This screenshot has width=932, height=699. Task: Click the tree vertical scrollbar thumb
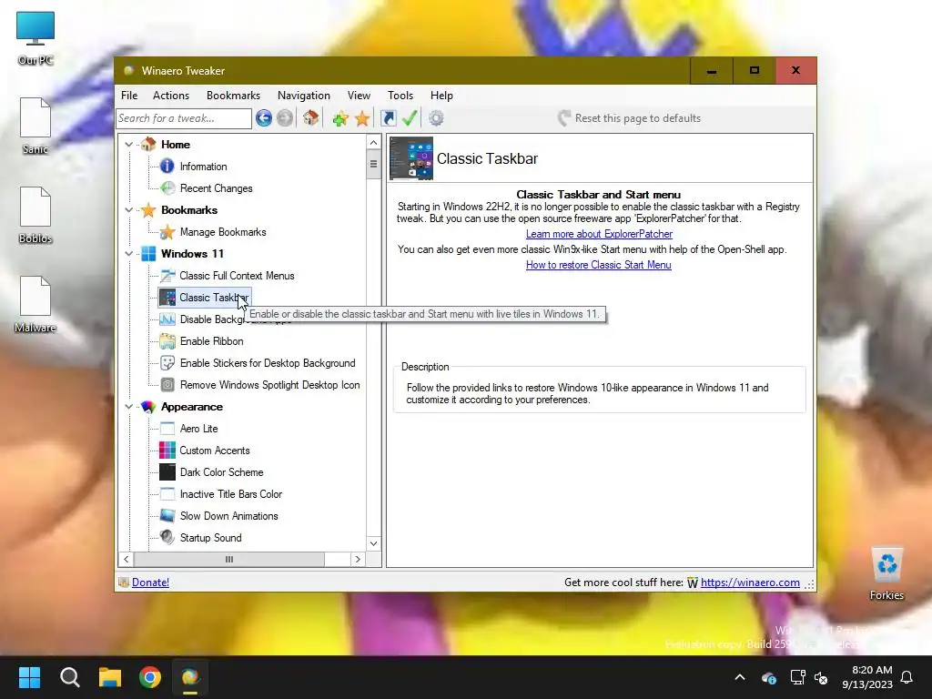pos(373,164)
